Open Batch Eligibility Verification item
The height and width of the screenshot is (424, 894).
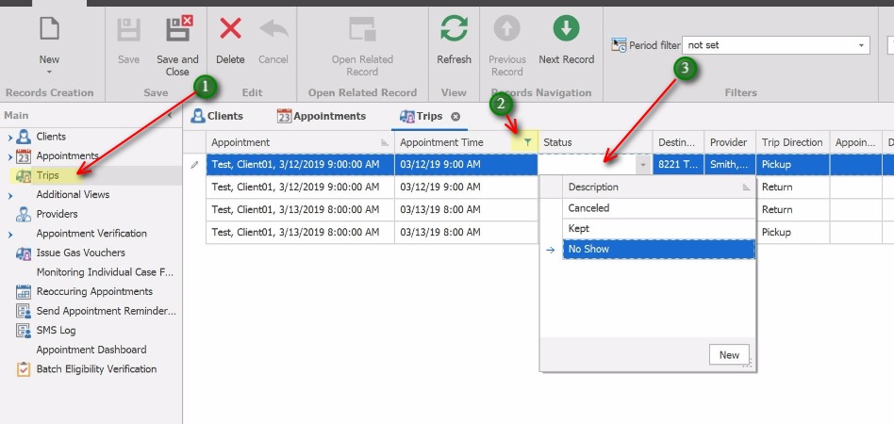95,369
